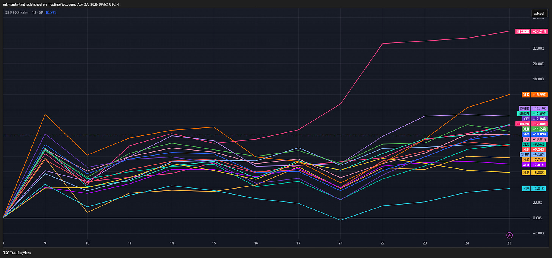Click the 0.00% axis tick
The height and width of the screenshot is (258, 552).
pyautogui.click(x=538, y=218)
